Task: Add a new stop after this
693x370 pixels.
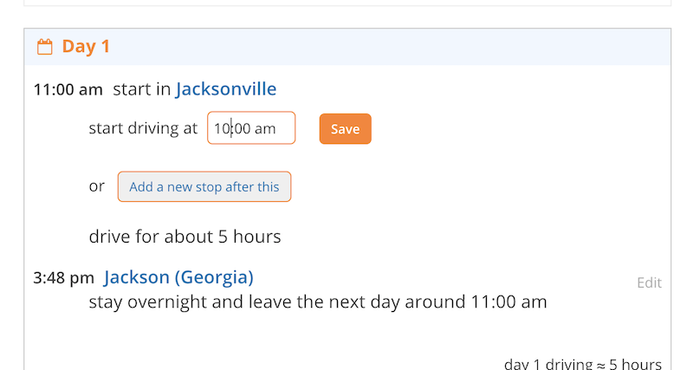Action: tap(204, 186)
